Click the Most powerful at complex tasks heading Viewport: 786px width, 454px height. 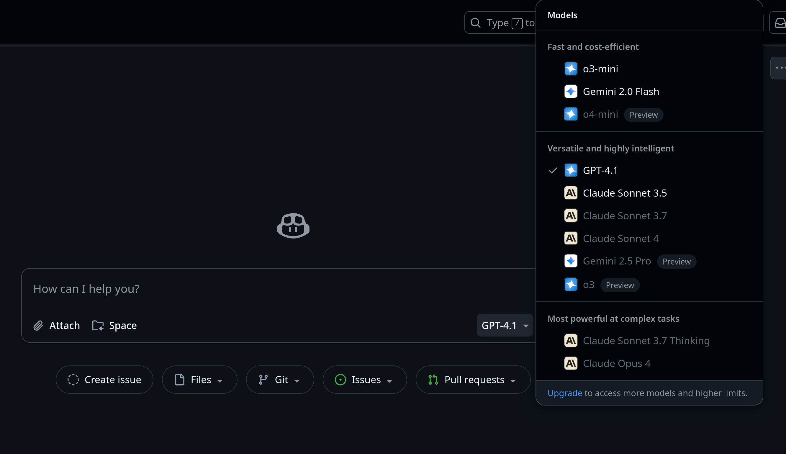point(613,319)
